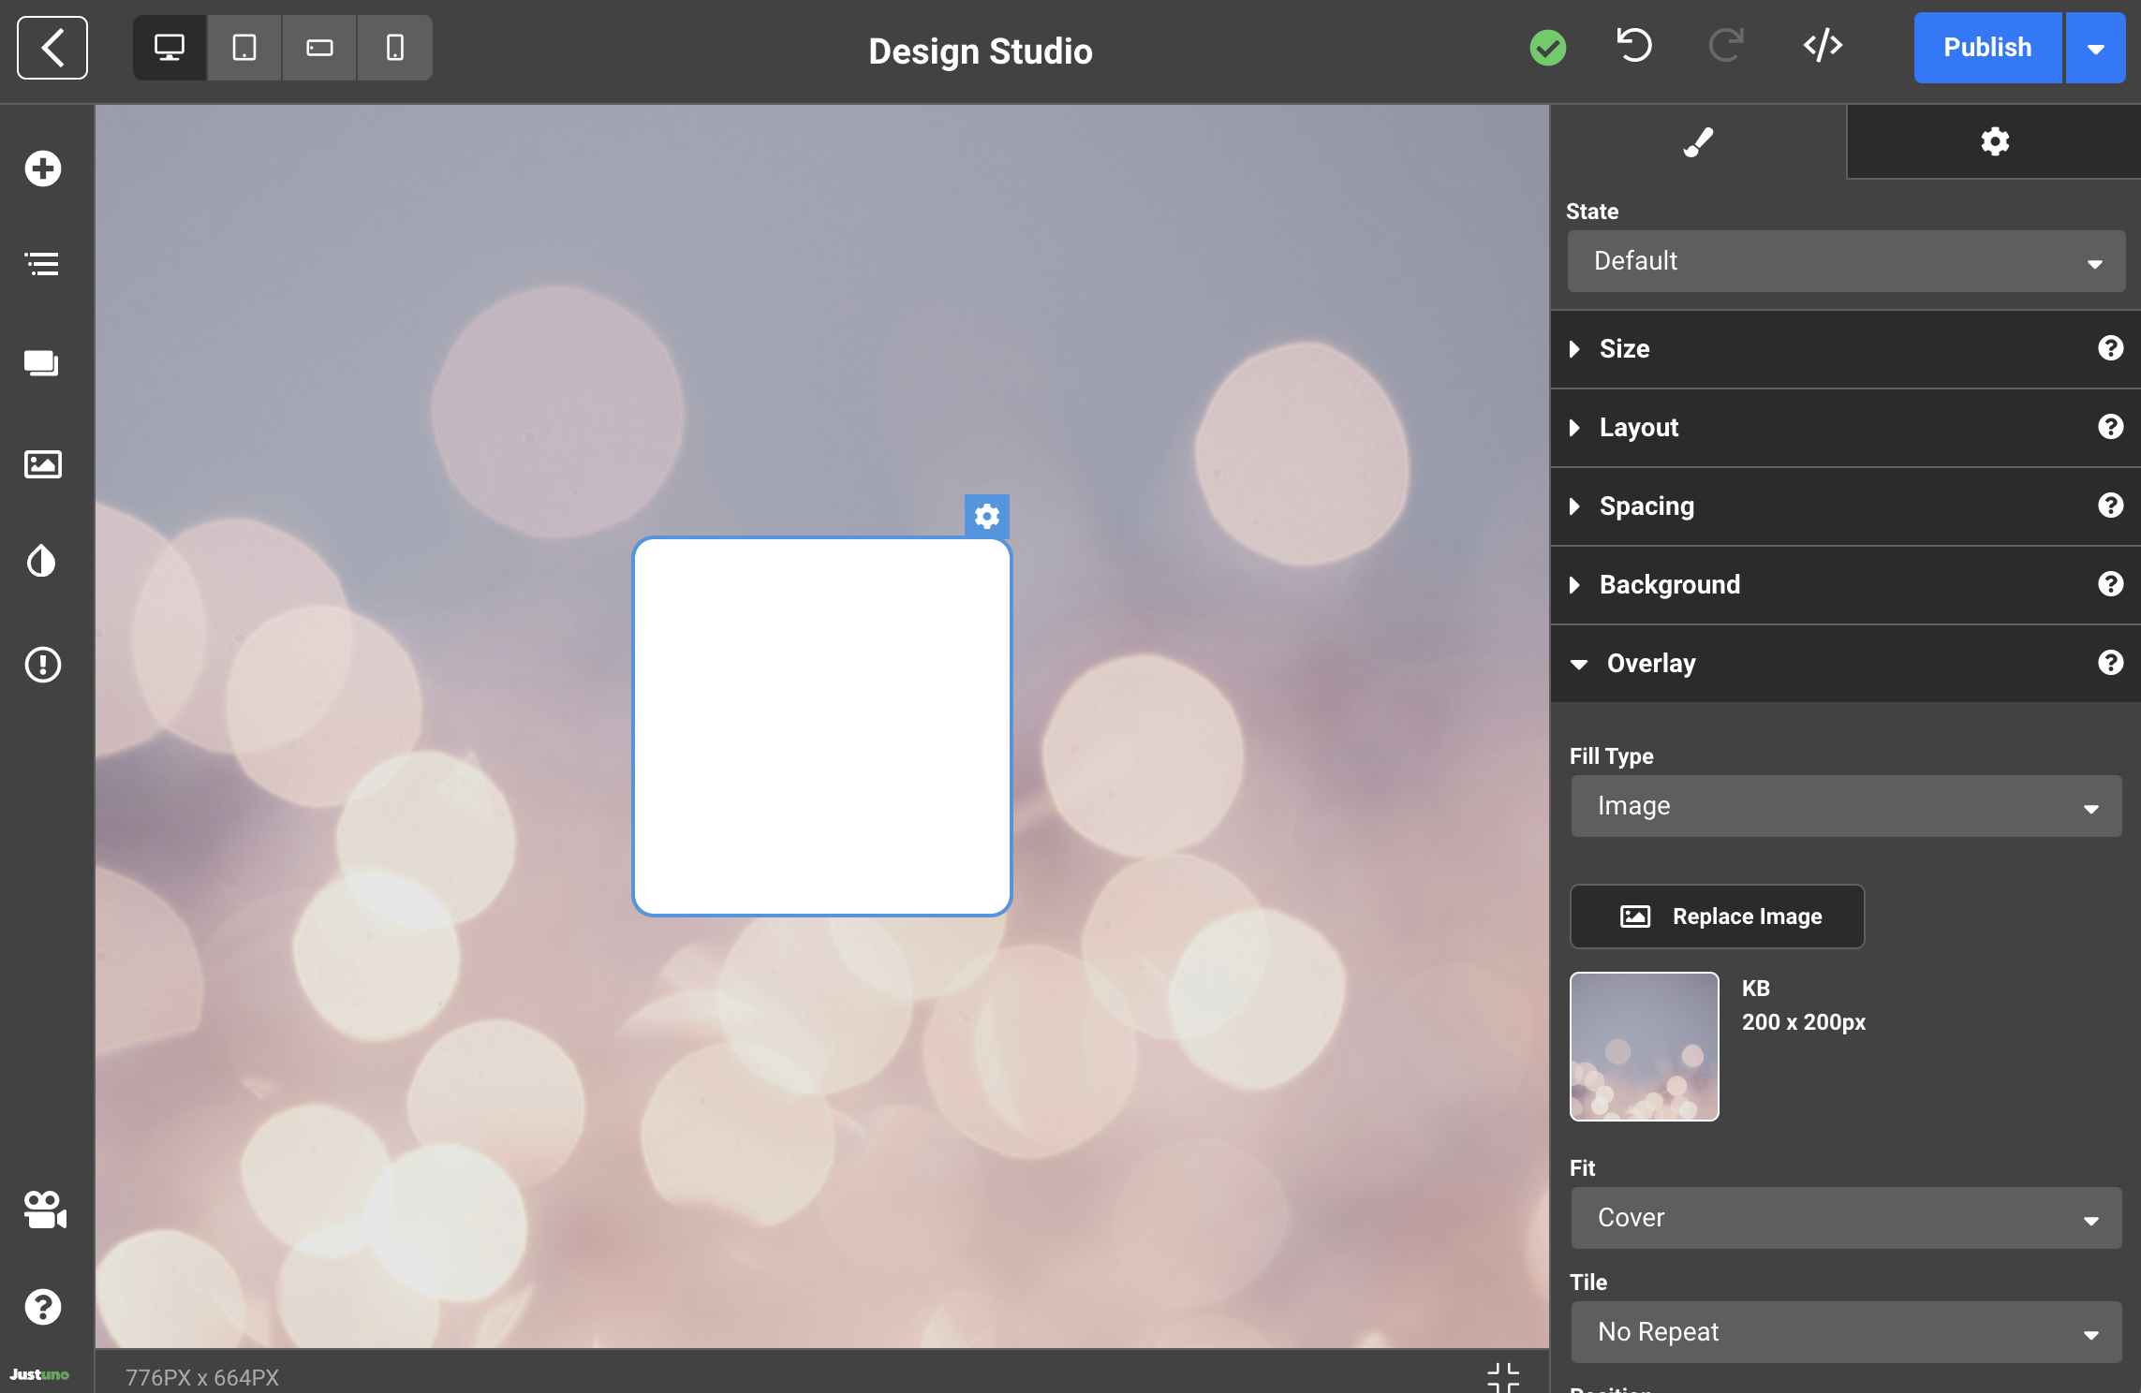Switch to the settings gear tab
Viewport: 2141px width, 1393px height.
coord(1994,142)
